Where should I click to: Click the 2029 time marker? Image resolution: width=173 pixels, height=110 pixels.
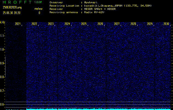click(x=150, y=24)
